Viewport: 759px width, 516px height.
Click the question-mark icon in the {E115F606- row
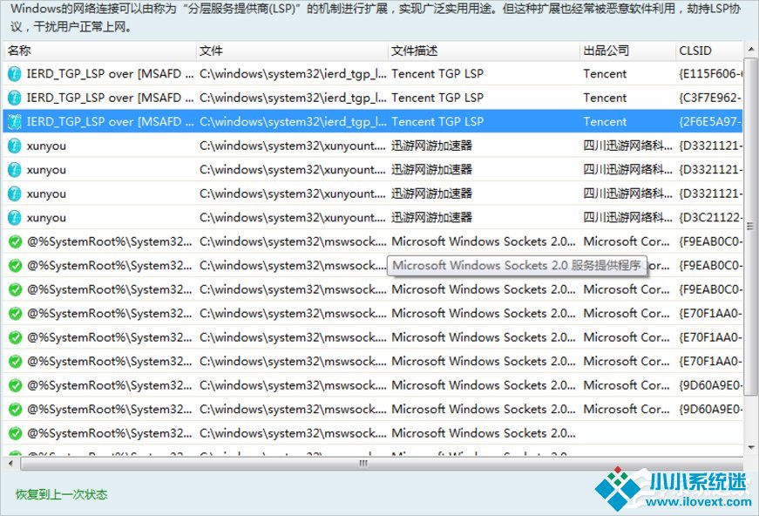[x=15, y=73]
